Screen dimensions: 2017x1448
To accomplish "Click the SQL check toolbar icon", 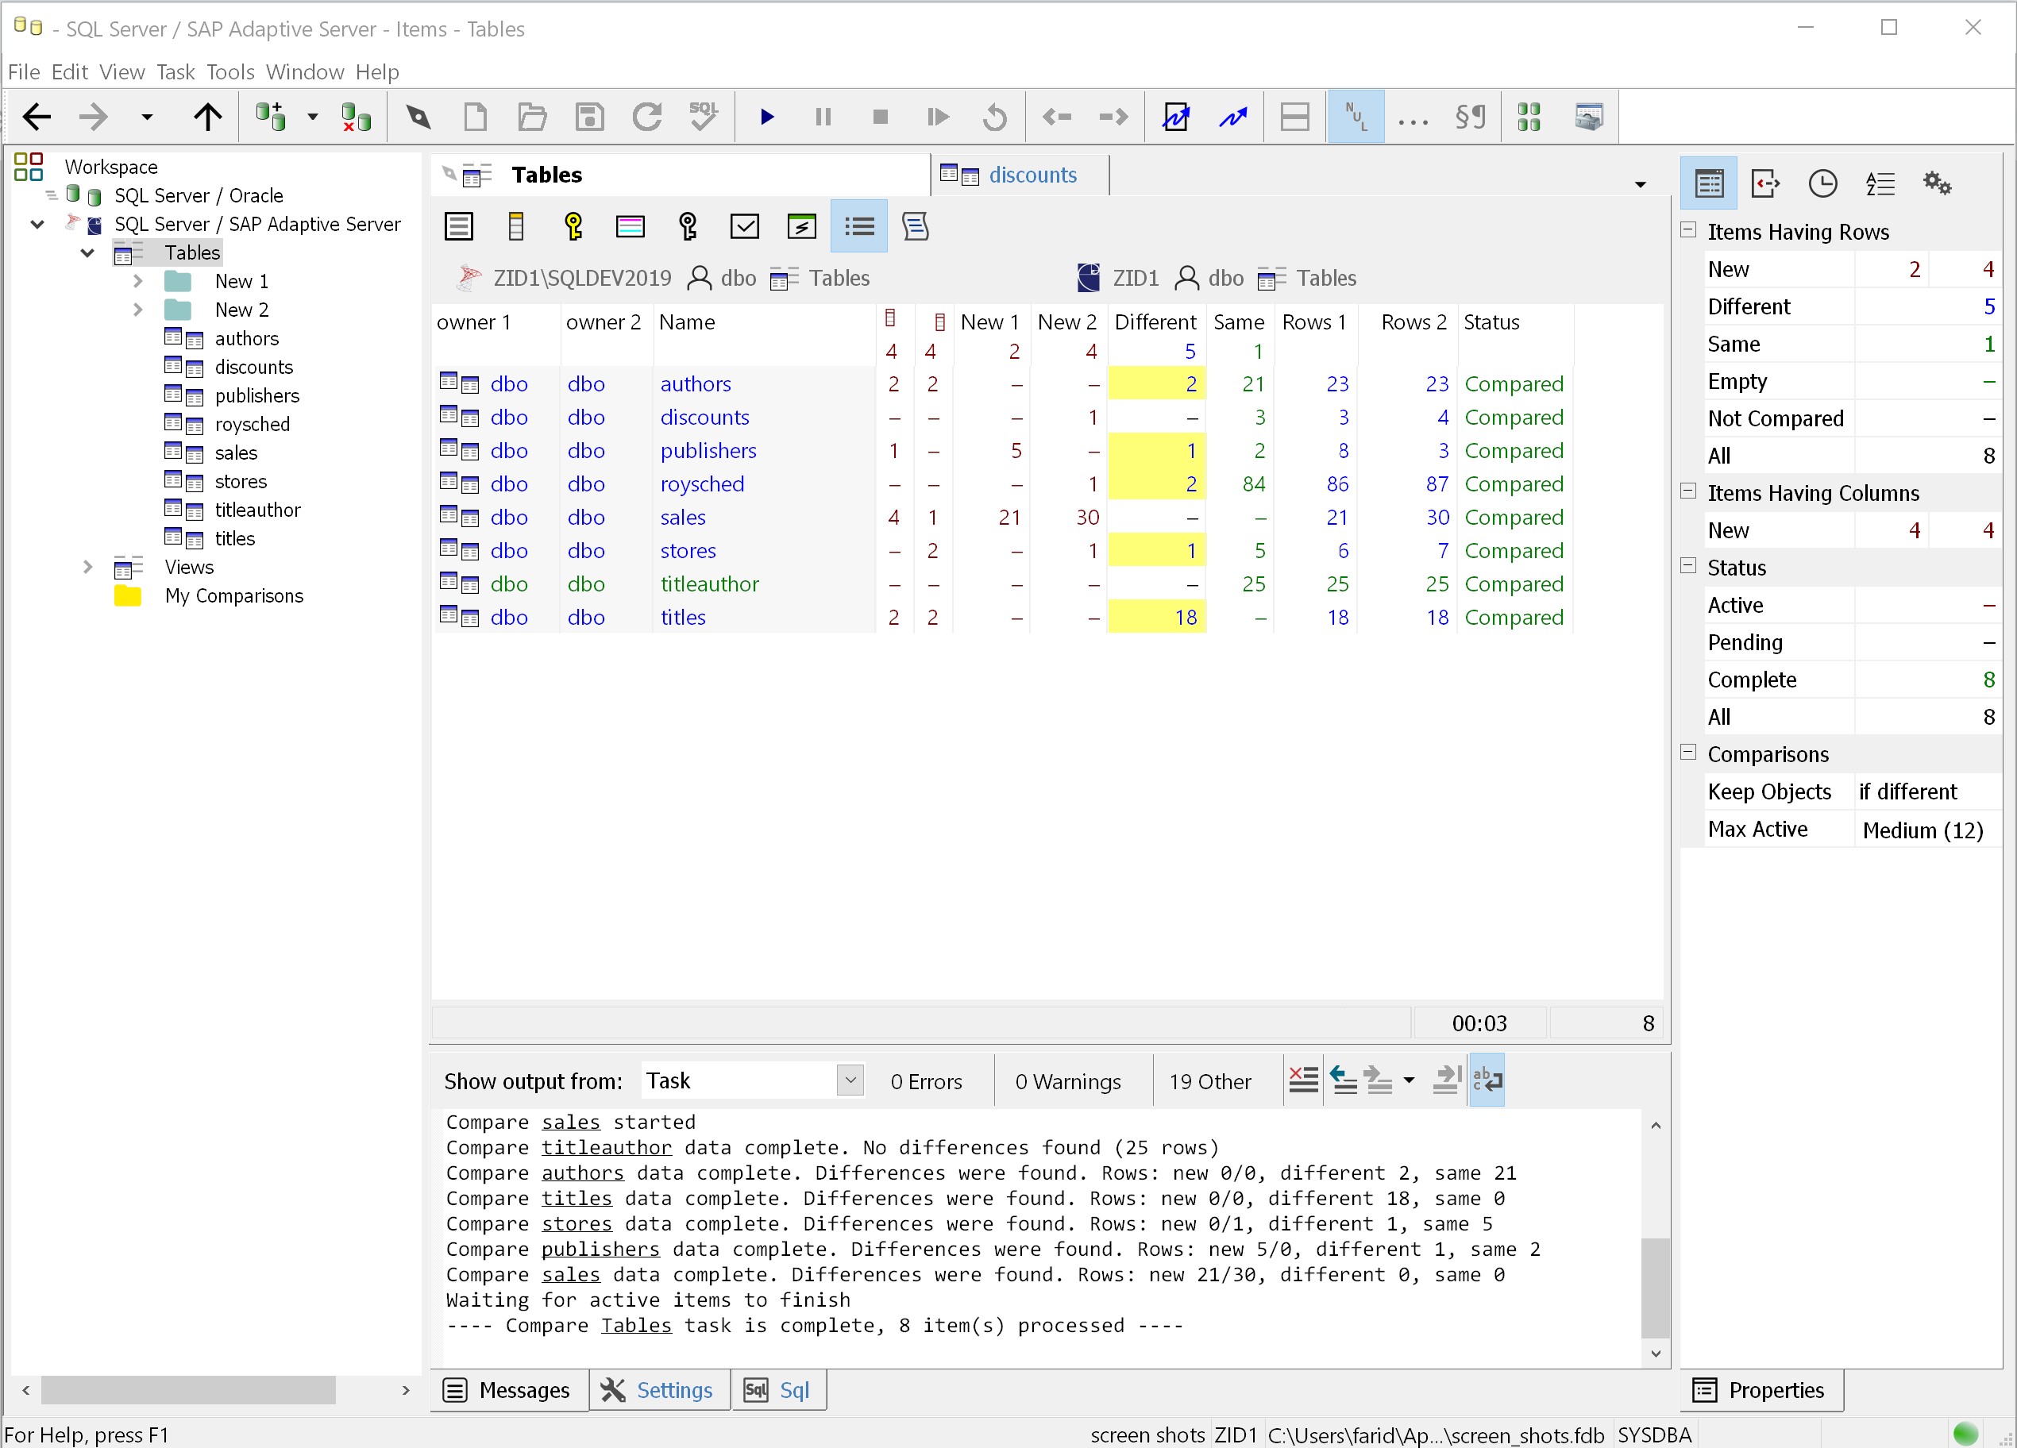I will (704, 117).
